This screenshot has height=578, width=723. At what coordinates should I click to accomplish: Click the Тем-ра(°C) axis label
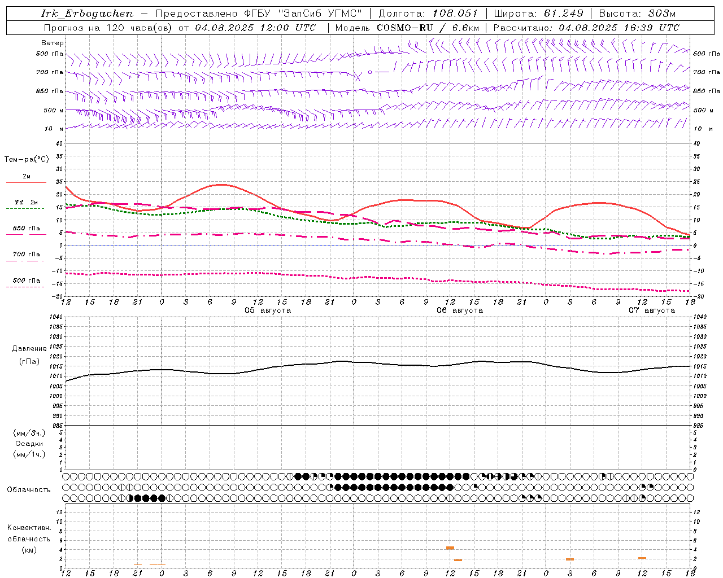click(x=27, y=160)
